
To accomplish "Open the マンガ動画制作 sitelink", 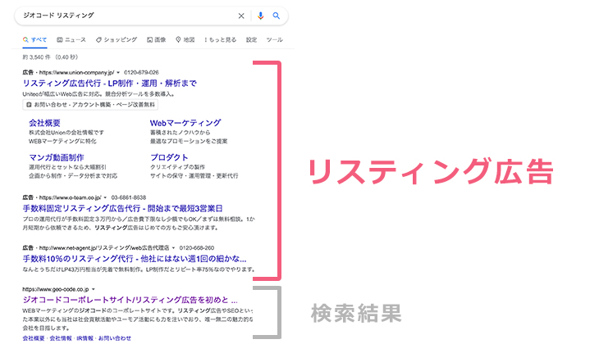I will click(56, 157).
